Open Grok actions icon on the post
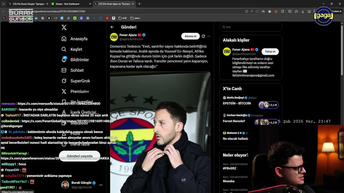 pyautogui.click(x=203, y=36)
